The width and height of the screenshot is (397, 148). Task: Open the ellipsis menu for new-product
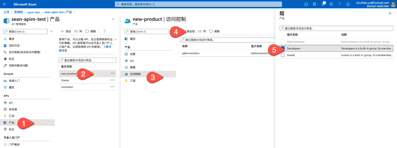(x=112, y=73)
